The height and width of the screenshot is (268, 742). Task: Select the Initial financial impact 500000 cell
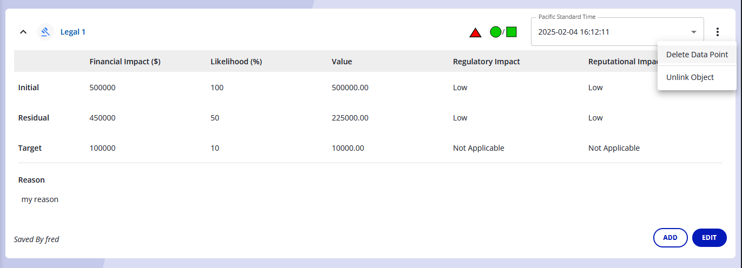(102, 88)
